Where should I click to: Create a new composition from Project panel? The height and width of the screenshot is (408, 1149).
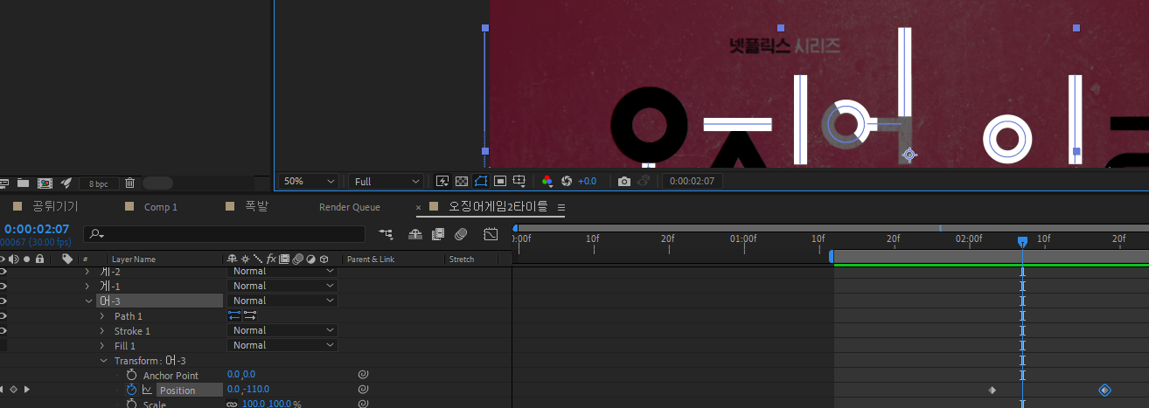coord(45,183)
